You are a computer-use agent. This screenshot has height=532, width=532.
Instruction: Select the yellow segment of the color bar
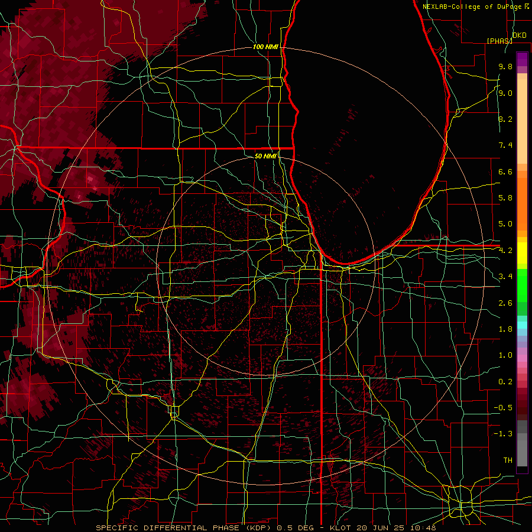(x=522, y=253)
